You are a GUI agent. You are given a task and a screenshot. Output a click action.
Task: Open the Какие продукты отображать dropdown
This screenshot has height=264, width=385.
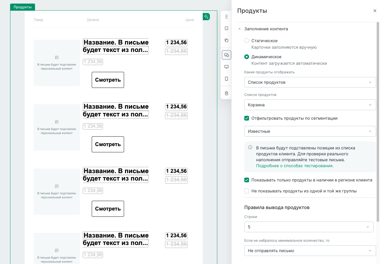pyautogui.click(x=310, y=82)
